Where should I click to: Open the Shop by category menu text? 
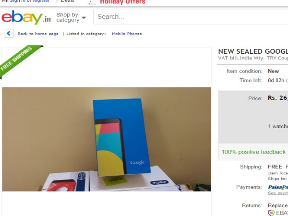(68, 17)
